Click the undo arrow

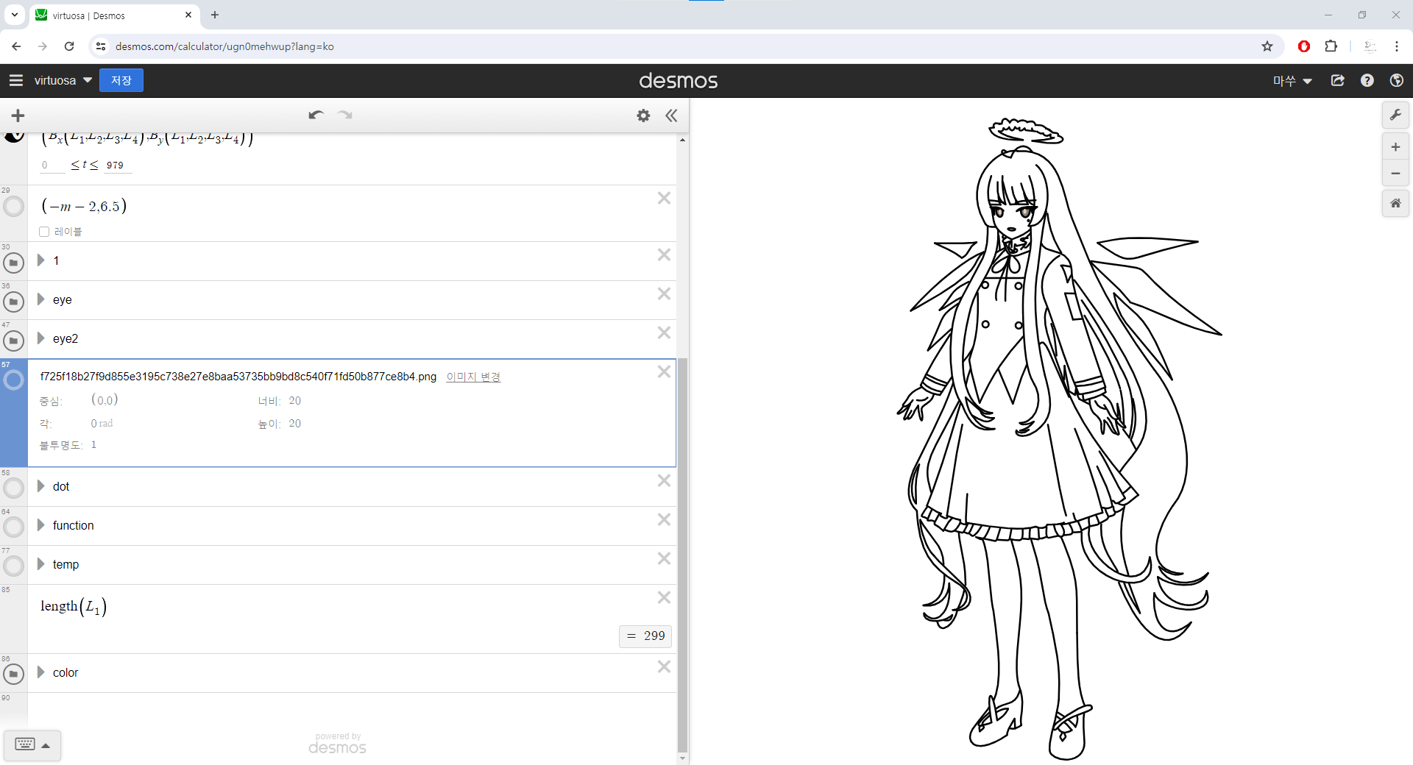316,115
